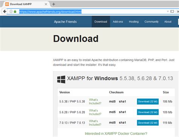This screenshot has height=137, width=179.
Task: Open the About menu item
Action: pos(168,22)
